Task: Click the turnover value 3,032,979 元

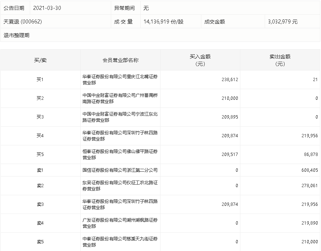Action: coord(283,21)
